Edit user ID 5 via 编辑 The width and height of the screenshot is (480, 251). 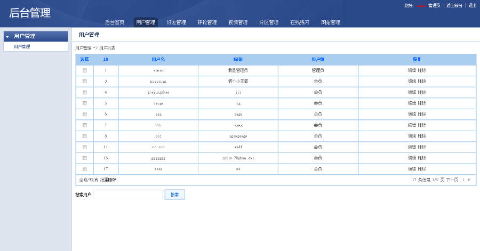point(412,103)
